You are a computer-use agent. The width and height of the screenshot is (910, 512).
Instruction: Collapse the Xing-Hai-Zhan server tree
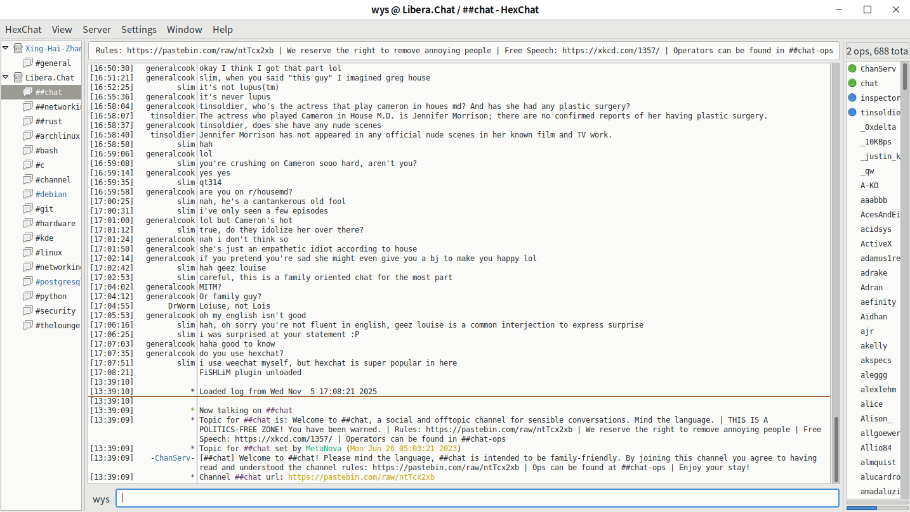(6, 48)
